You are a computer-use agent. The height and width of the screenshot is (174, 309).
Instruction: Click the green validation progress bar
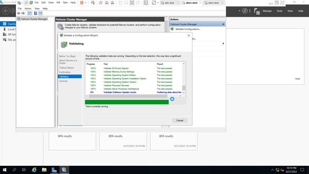(x=126, y=102)
